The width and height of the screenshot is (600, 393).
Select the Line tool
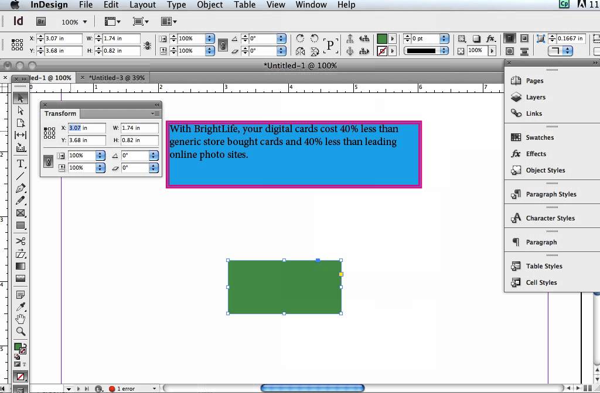(21, 176)
